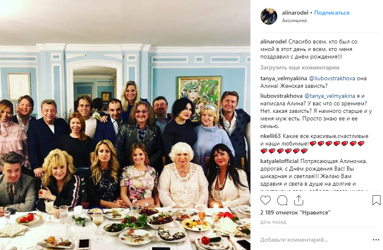Click the alinarodel profile avatar

(269, 16)
